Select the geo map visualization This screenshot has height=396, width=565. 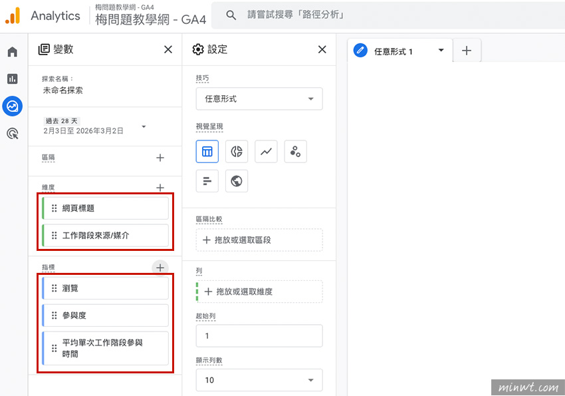point(236,180)
